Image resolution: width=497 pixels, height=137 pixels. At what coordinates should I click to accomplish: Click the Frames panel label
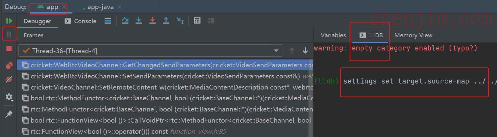[x=34, y=35]
